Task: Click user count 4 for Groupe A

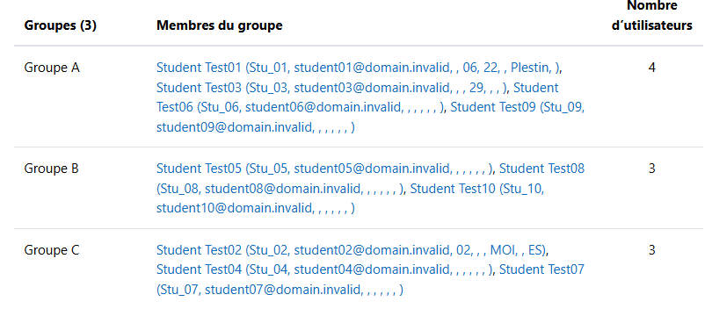Action: coord(652,68)
